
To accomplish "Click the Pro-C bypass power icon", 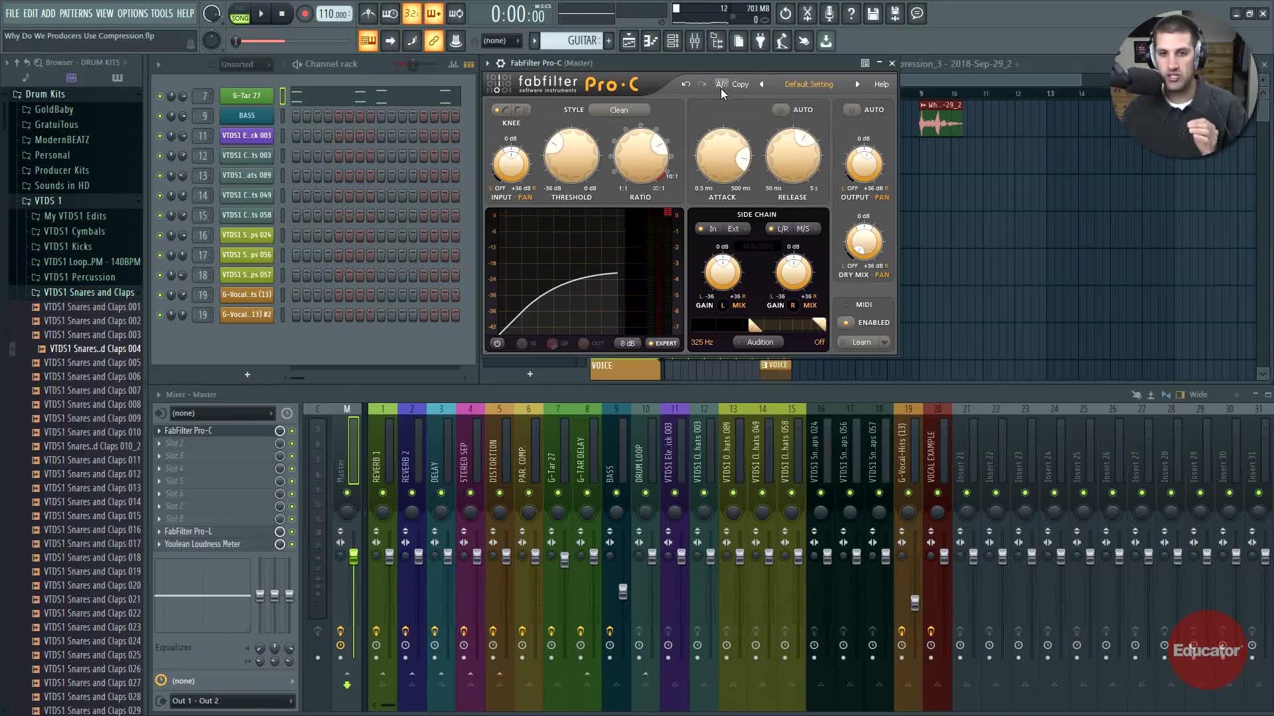I will tap(497, 343).
